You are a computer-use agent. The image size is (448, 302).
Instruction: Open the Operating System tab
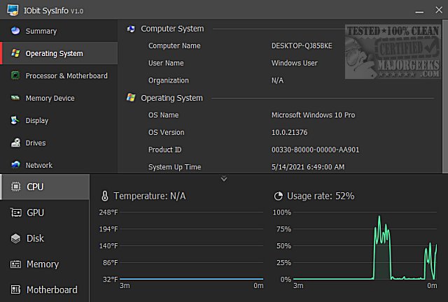pyautogui.click(x=54, y=53)
